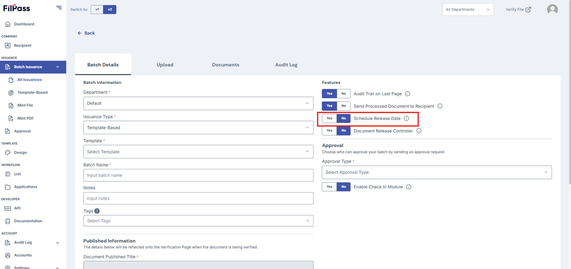Open the user profile avatar
The height and width of the screenshot is (269, 571).
point(552,9)
